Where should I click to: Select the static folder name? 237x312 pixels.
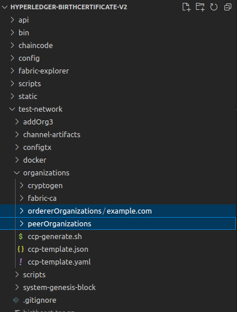tap(28, 97)
